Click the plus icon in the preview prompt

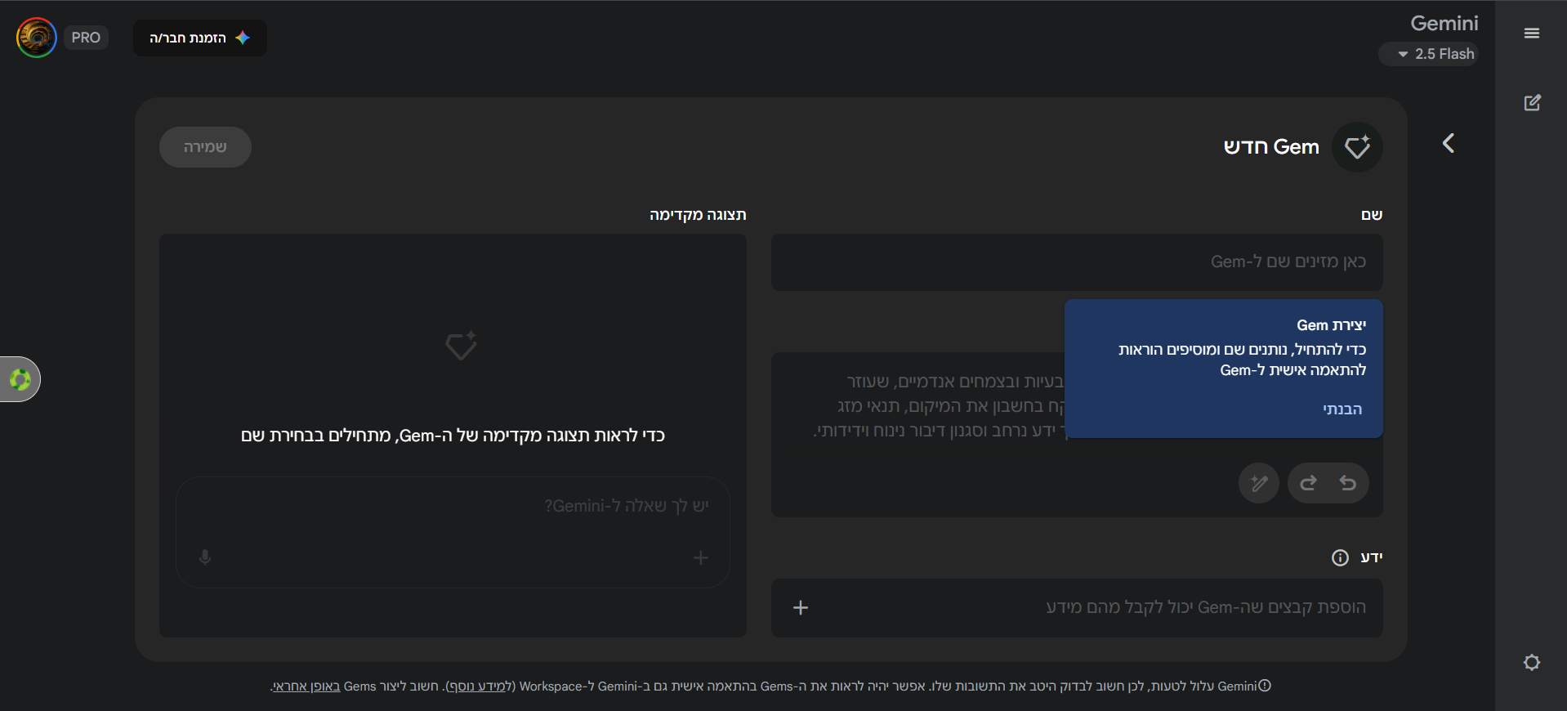click(700, 557)
